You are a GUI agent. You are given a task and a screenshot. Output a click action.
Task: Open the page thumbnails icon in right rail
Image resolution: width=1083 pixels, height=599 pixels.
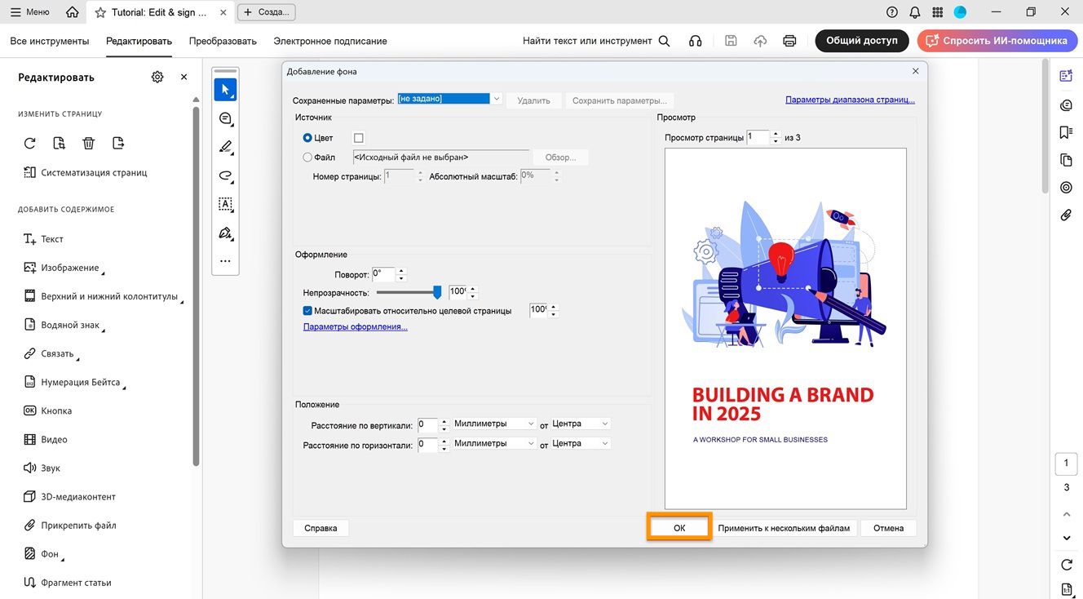1066,160
